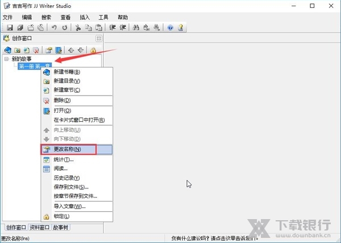The width and height of the screenshot is (341, 243).
Task: Click Open notebook icon in panel toolbar
Action: coord(59,50)
